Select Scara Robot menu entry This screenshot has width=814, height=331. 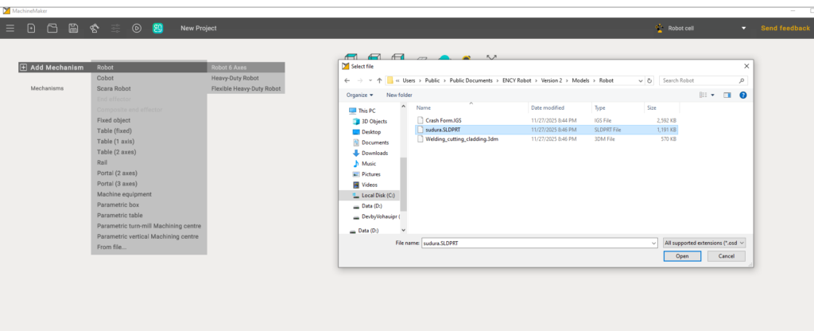(114, 89)
